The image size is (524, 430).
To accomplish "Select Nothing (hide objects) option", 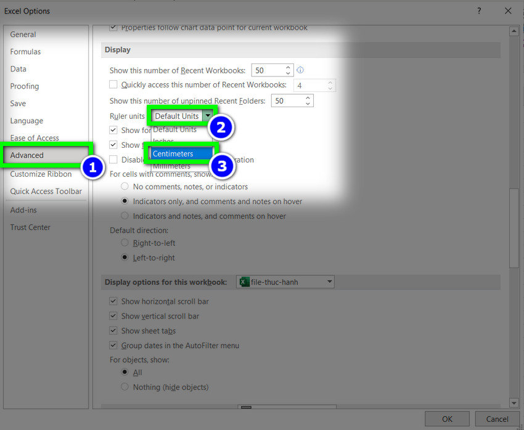I will coord(125,387).
